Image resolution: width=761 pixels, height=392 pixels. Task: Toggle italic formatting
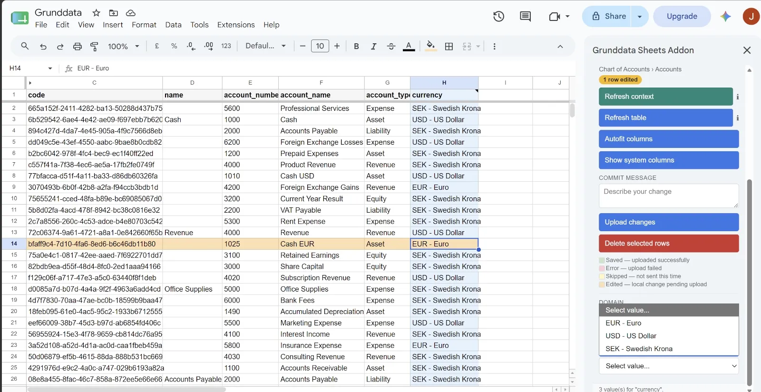374,46
